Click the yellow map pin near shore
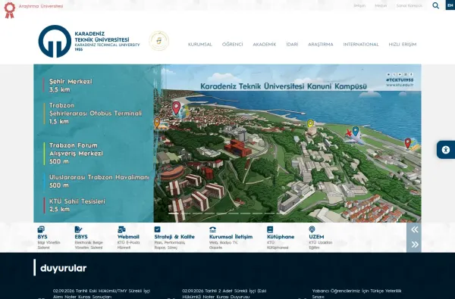Screen dimensions: 455x299 (x=310, y=123)
